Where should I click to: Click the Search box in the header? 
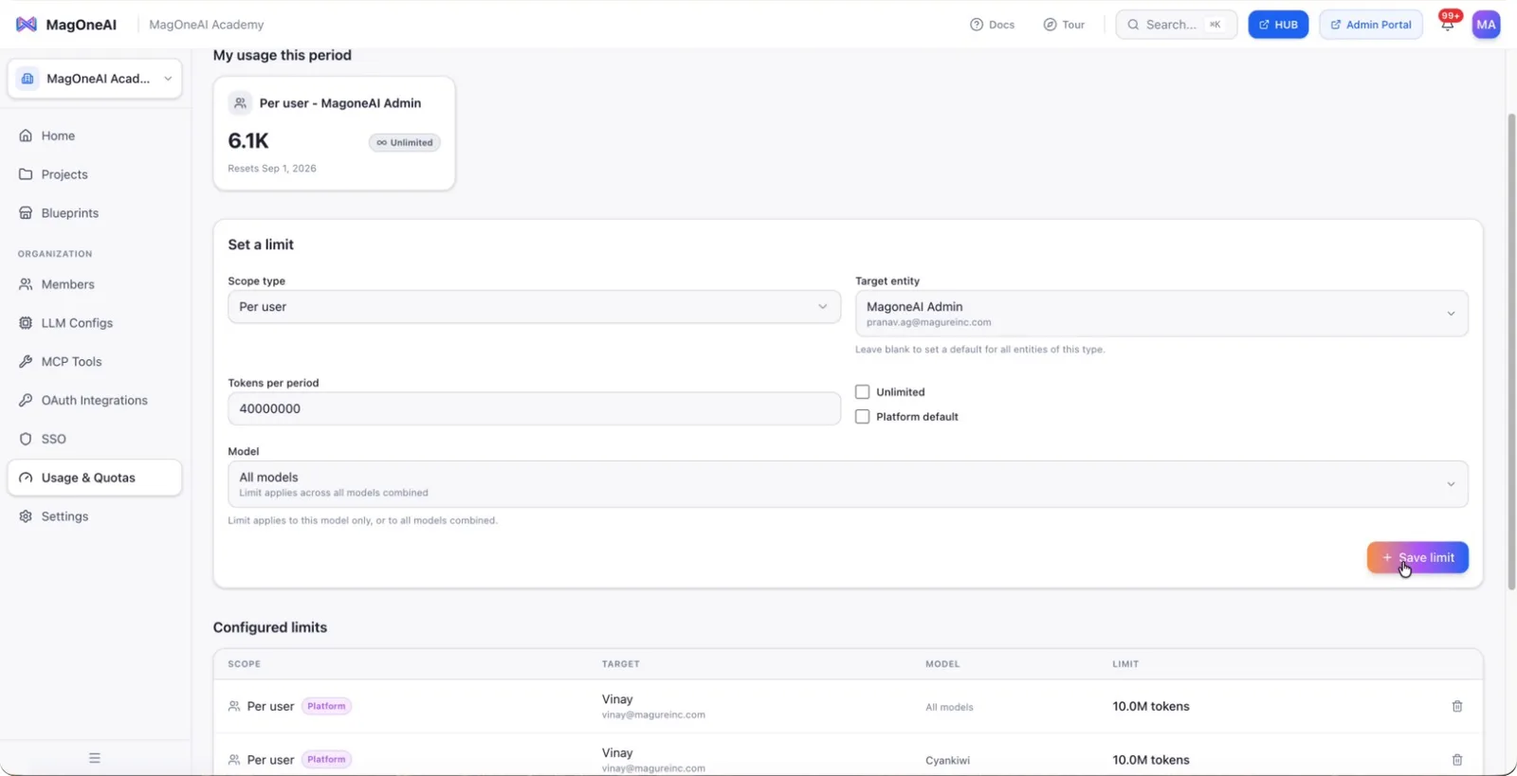click(x=1177, y=25)
